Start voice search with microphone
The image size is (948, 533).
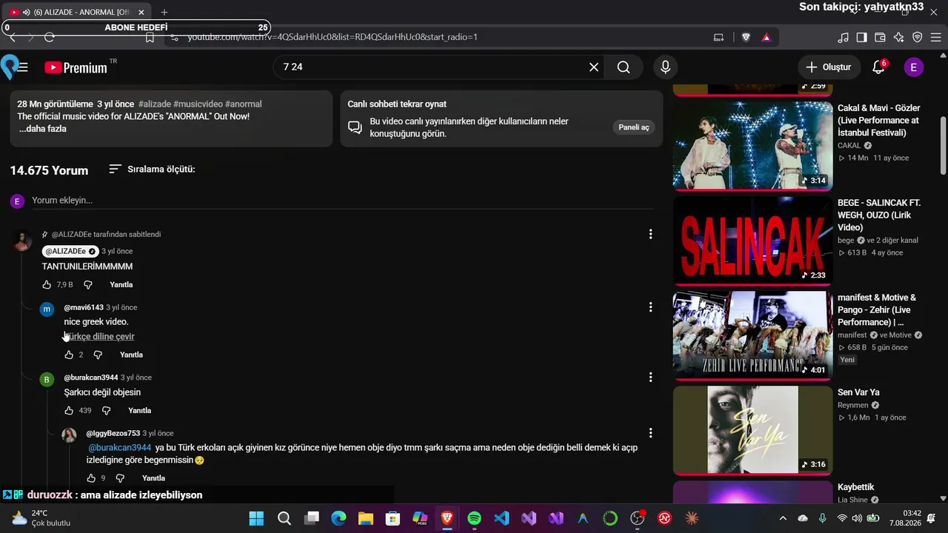pos(666,67)
